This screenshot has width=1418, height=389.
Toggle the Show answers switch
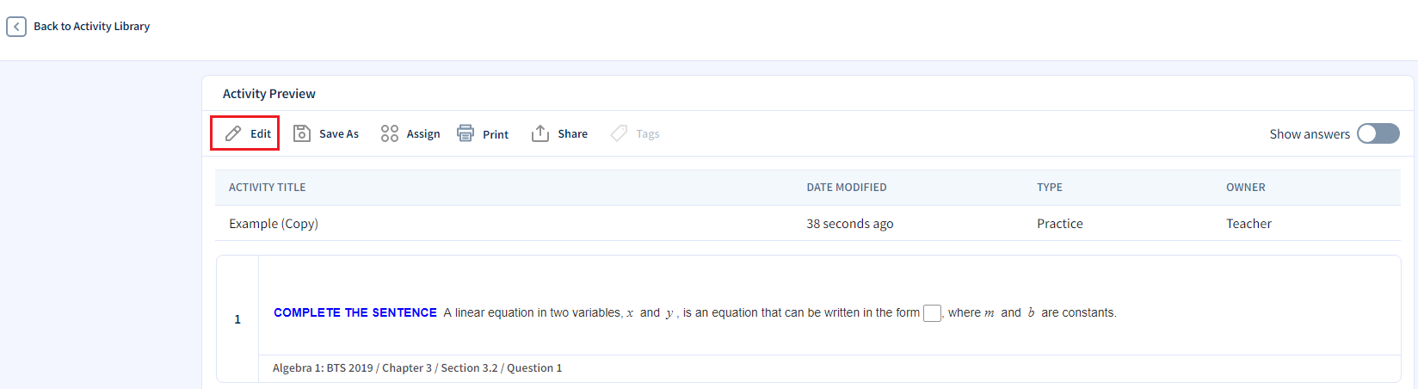tap(1378, 133)
